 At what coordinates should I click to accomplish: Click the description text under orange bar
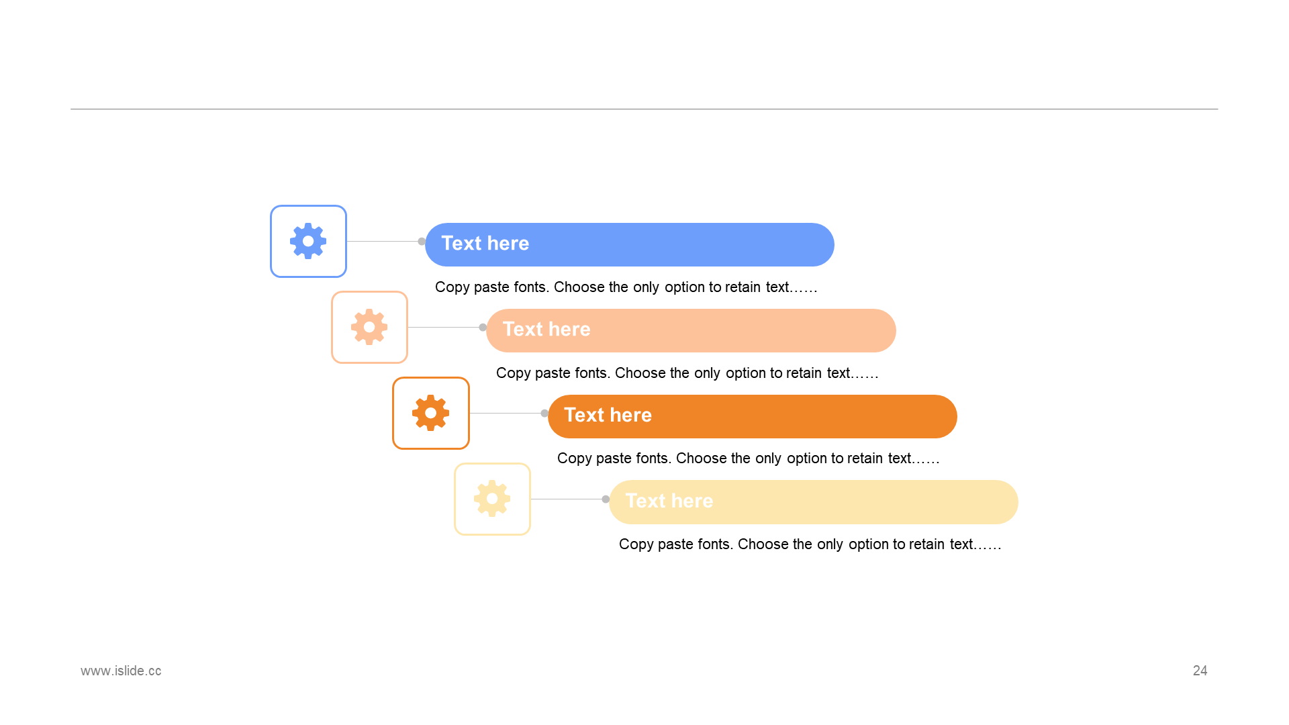tap(749, 458)
